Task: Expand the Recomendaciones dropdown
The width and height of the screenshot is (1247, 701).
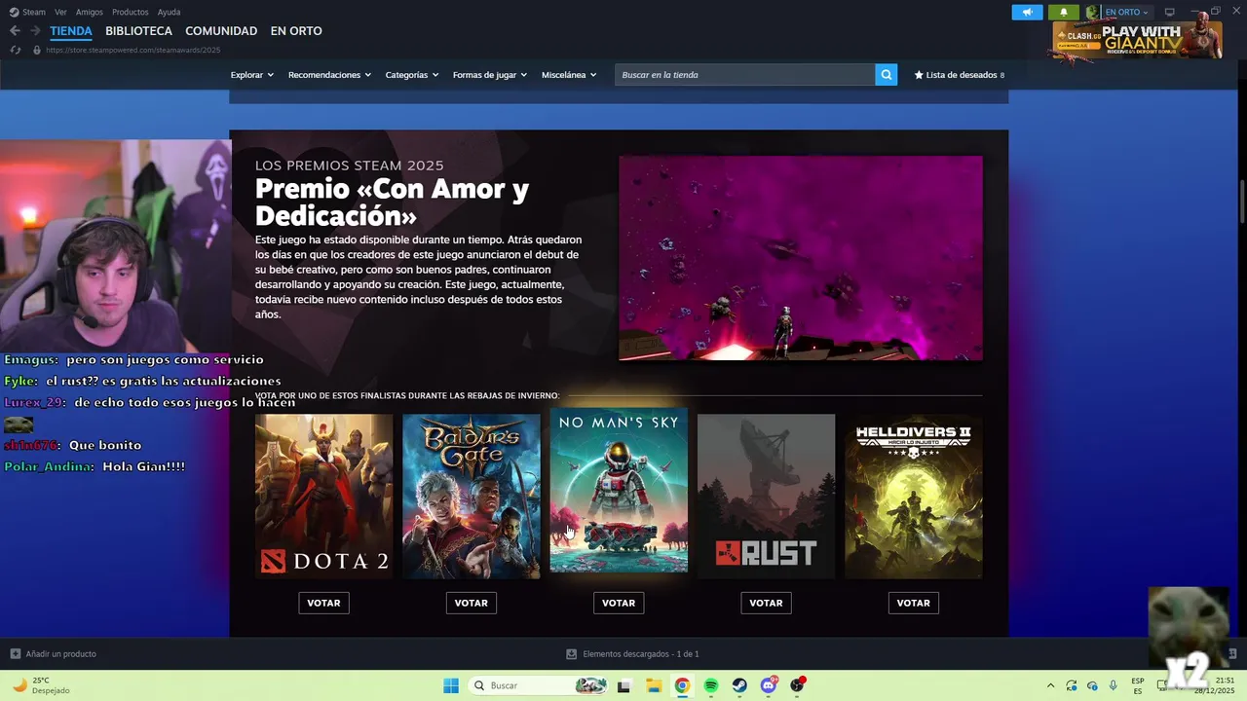Action: [329, 75]
